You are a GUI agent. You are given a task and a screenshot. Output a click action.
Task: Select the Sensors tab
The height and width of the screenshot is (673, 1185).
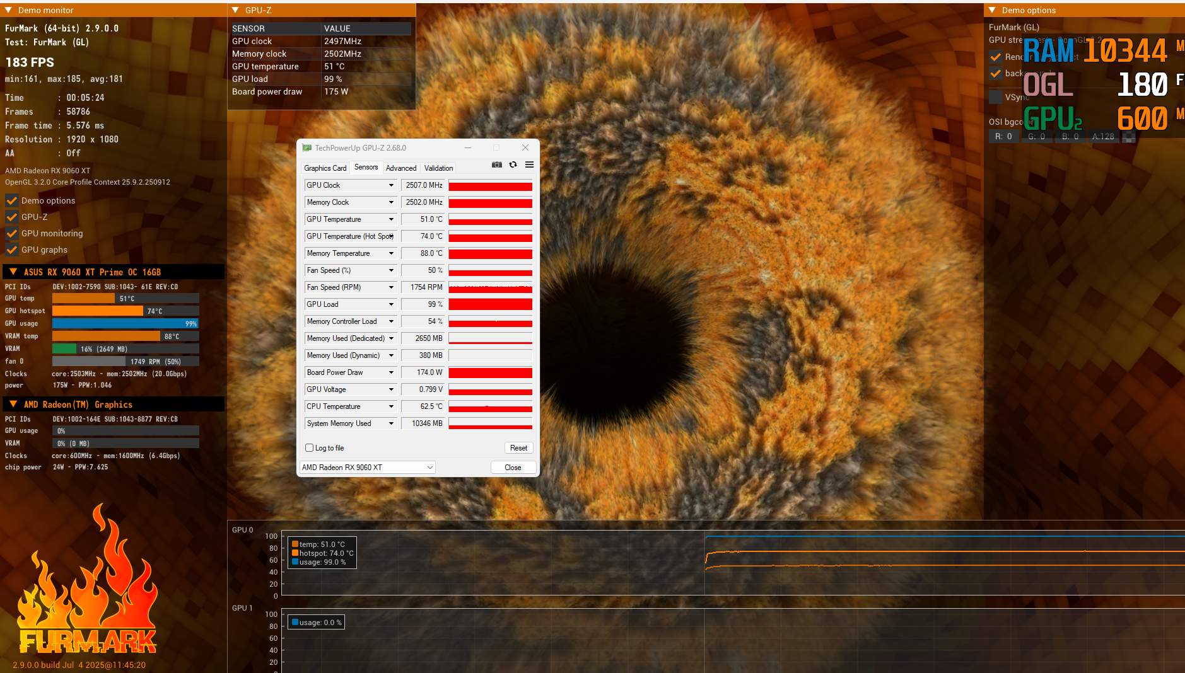pos(366,167)
